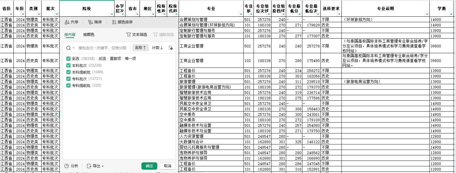Sort descending with 降序 icon
This screenshot has height=173, width=456.
tap(90, 22)
